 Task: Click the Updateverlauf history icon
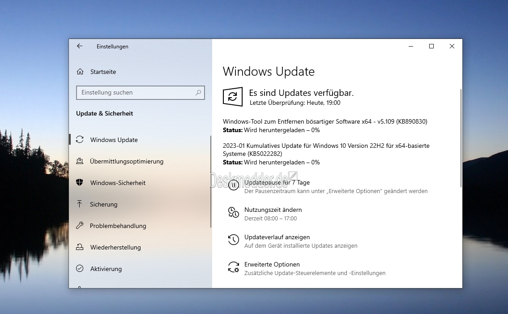(234, 240)
